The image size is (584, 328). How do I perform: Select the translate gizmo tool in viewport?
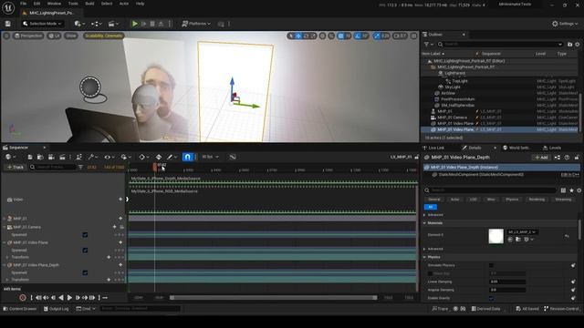tap(298, 36)
